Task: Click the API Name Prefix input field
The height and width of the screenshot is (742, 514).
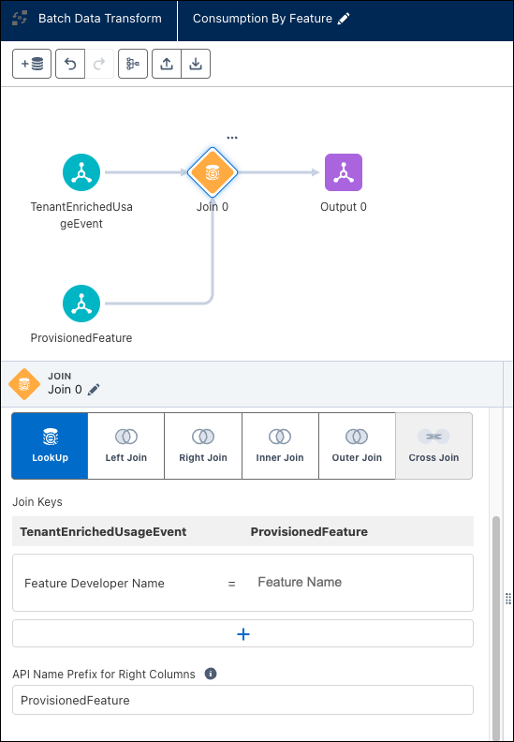Action: pyautogui.click(x=242, y=700)
